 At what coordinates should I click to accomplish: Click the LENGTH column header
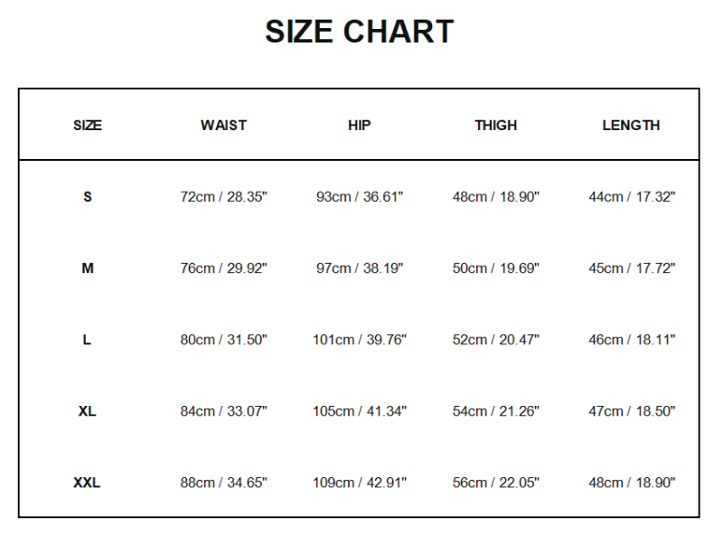632,126
